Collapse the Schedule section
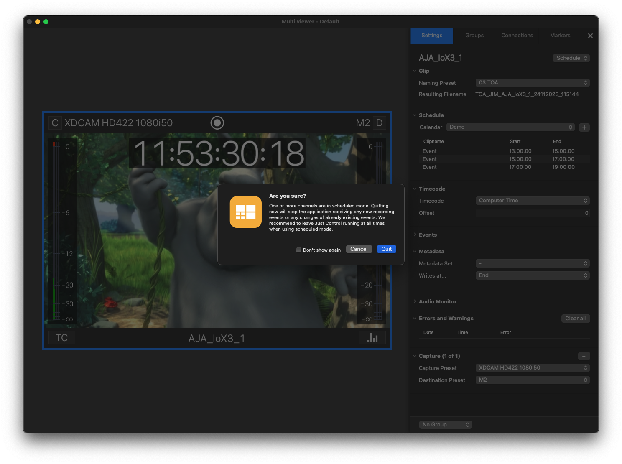Viewport: 622px width, 464px height. pos(415,115)
